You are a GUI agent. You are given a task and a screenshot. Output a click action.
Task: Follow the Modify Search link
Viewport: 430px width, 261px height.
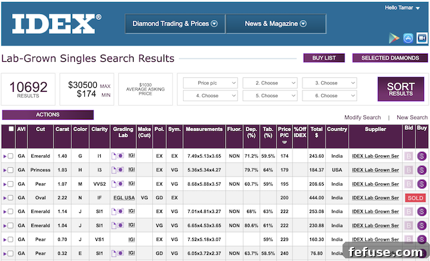coord(363,117)
